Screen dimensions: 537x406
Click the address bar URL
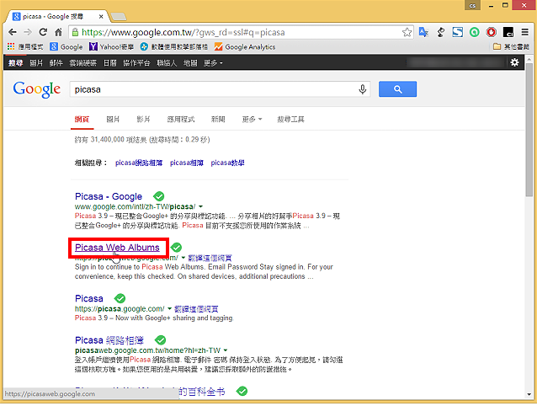(x=183, y=32)
